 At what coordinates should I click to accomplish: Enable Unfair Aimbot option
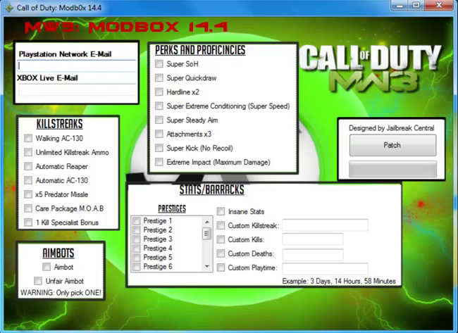[37, 281]
